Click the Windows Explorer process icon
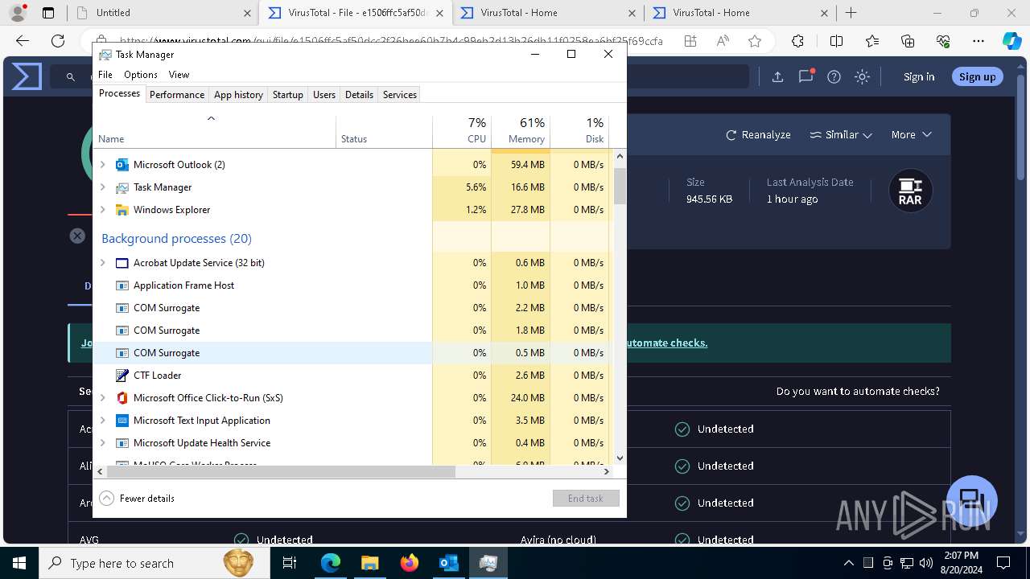1030x579 pixels. point(122,210)
